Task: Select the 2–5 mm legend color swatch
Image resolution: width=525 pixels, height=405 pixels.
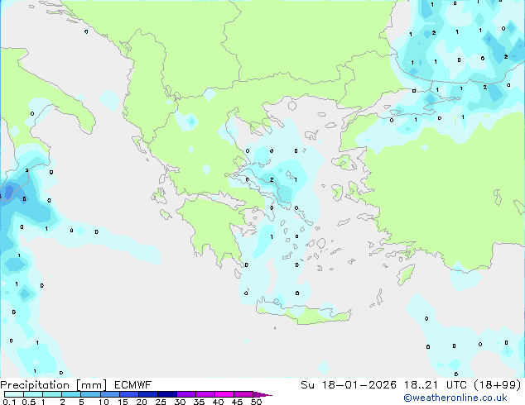Action: tap(71, 394)
